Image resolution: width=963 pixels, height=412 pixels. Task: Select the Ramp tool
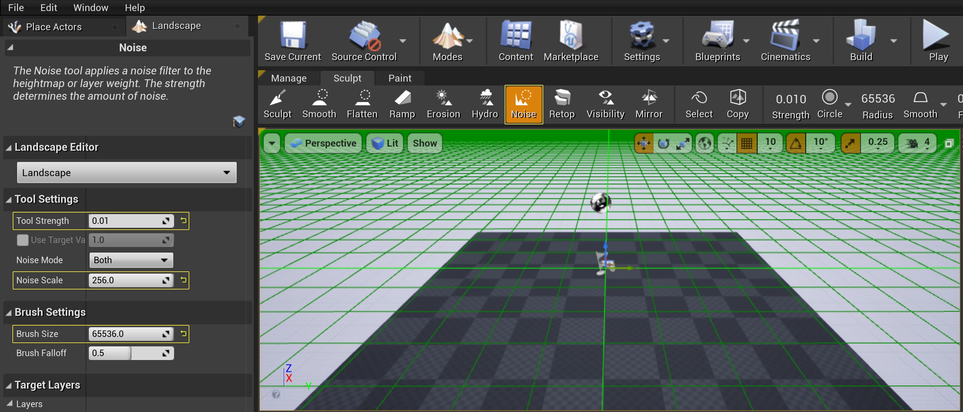[x=402, y=105]
